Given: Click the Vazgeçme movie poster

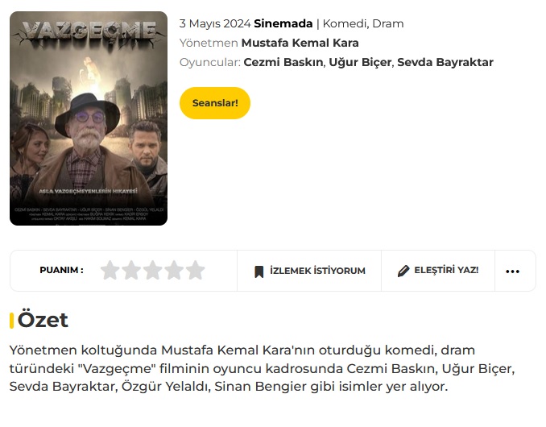Looking at the screenshot, I should pyautogui.click(x=89, y=118).
